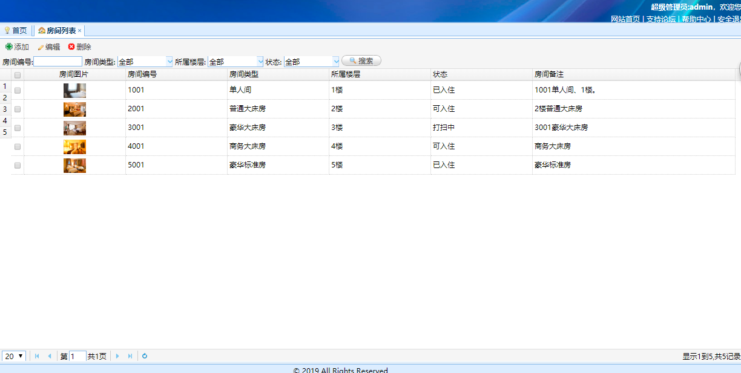Click the 打扫中 status cell
Image resolution: width=741 pixels, height=373 pixels.
pyautogui.click(x=481, y=128)
